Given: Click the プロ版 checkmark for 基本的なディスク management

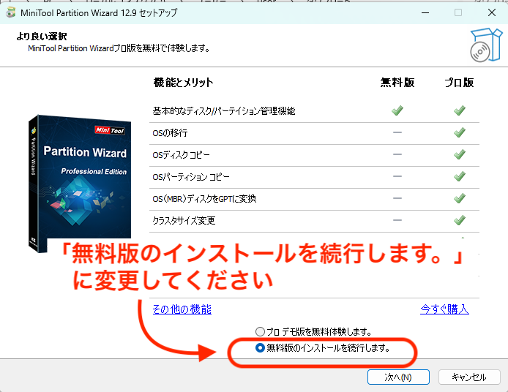Looking at the screenshot, I should 460,110.
